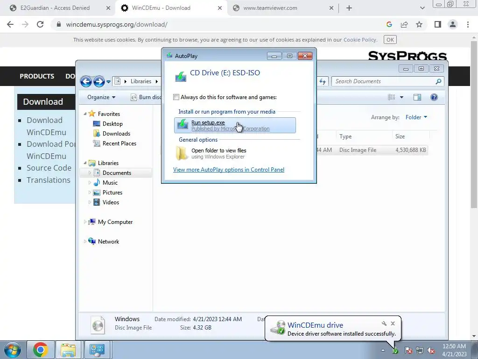Image resolution: width=478 pixels, height=359 pixels.
Task: Open a new Chrome tab
Action: pyautogui.click(x=349, y=8)
